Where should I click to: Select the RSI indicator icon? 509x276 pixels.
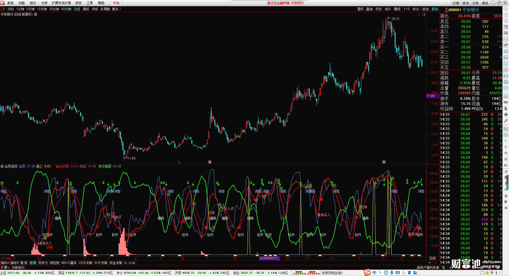[x=506, y=102]
